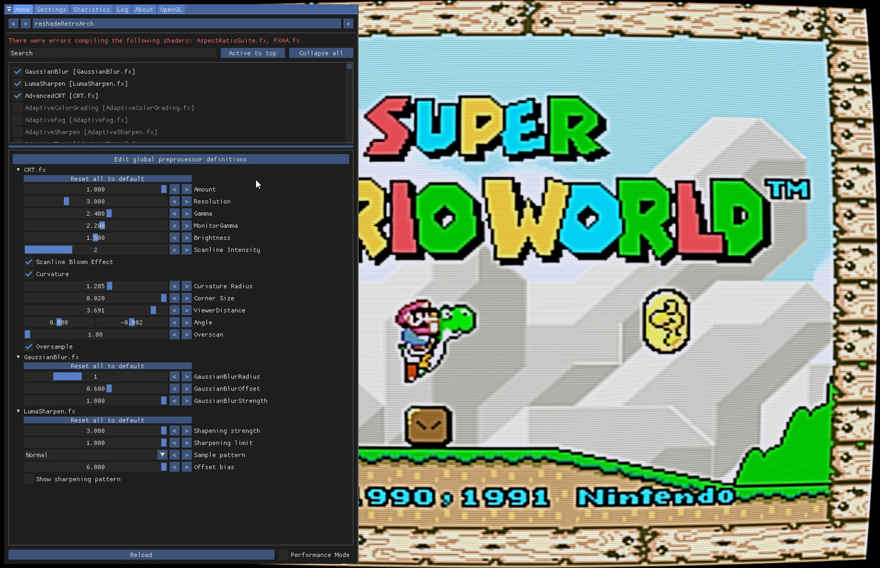Increase GaussianBlurOffset with right arrow
The image size is (880, 568).
pos(186,389)
